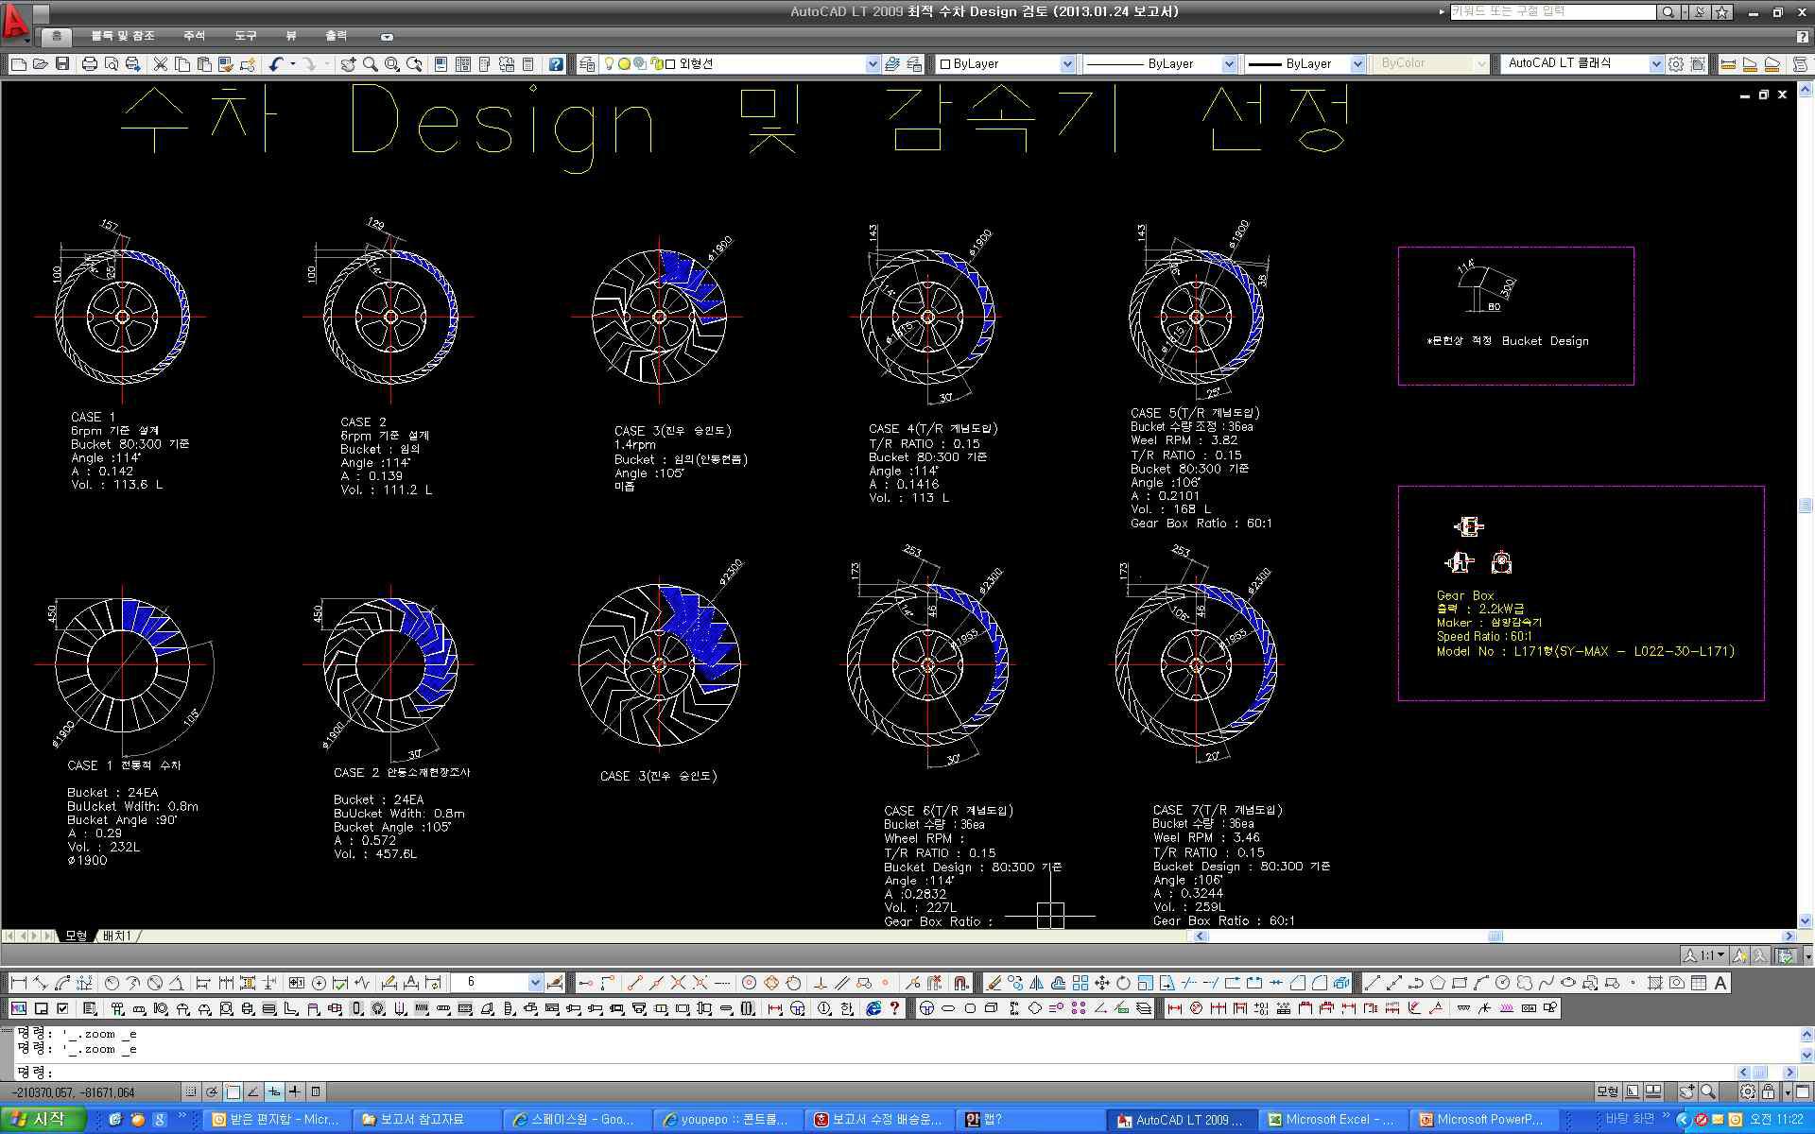The image size is (1815, 1134).
Task: Select the Table draw tool
Action: click(x=1699, y=983)
